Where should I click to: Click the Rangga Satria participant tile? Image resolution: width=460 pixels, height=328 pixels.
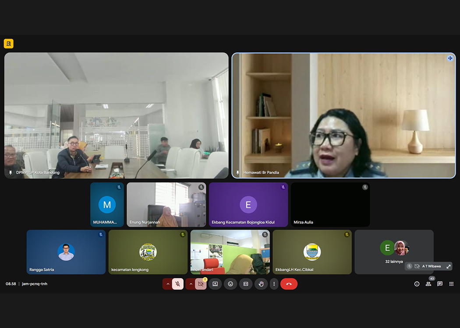(66, 252)
